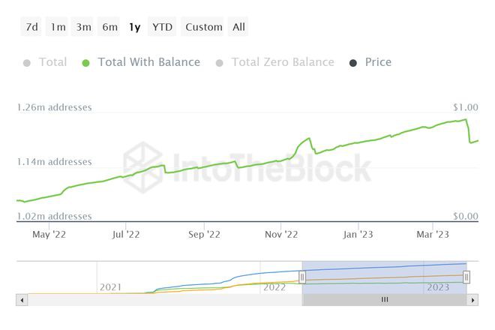Choose the 6m time range
495x330 pixels.
[109, 27]
